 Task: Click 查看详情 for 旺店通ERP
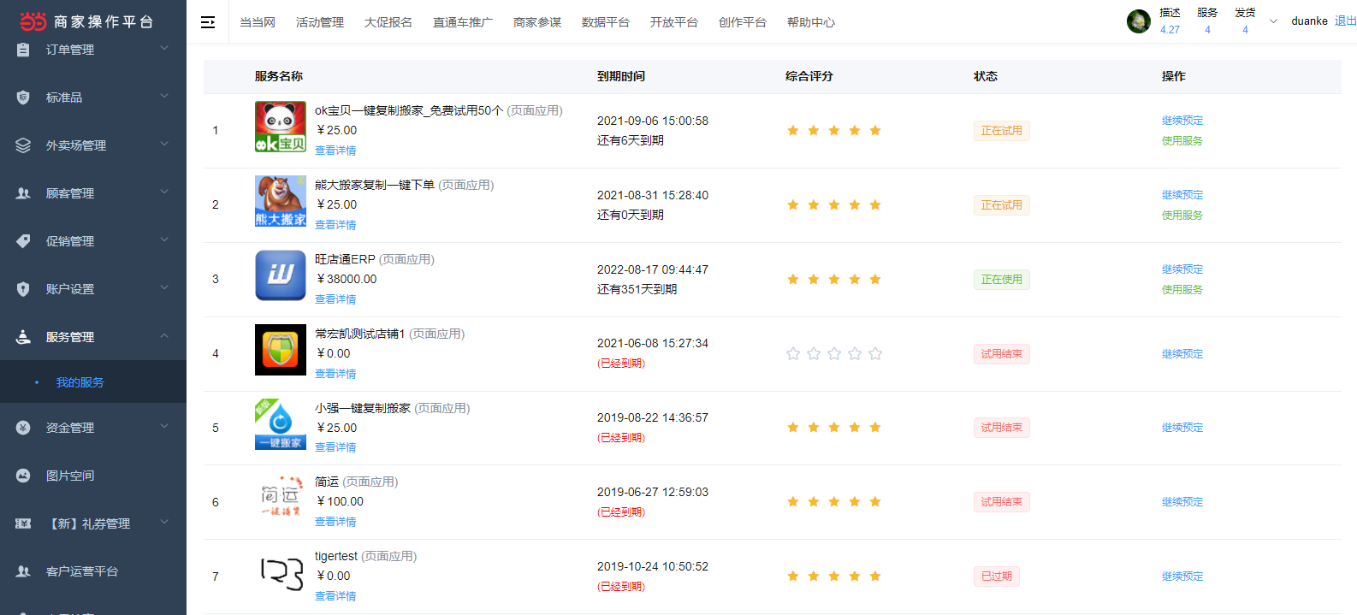335,299
